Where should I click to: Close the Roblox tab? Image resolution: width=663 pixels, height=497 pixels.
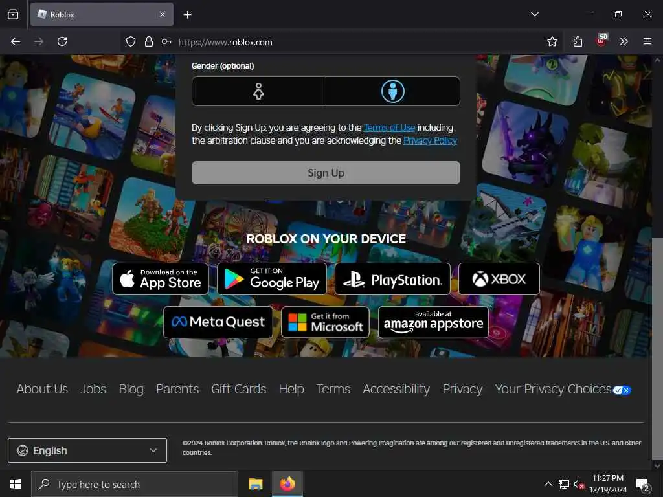163,14
